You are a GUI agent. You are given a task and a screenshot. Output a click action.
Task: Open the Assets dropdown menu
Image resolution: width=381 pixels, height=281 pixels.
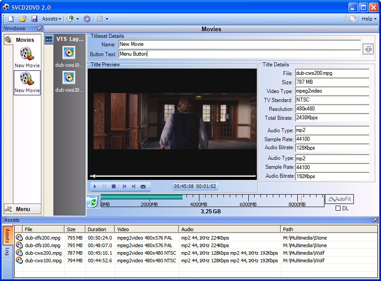51,19
